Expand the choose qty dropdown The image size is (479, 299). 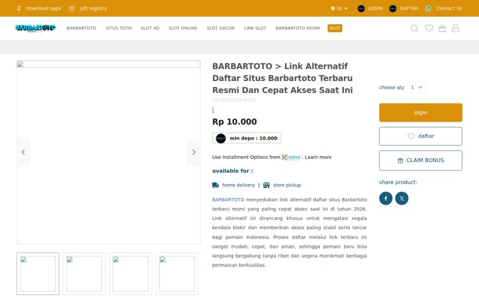(x=416, y=87)
